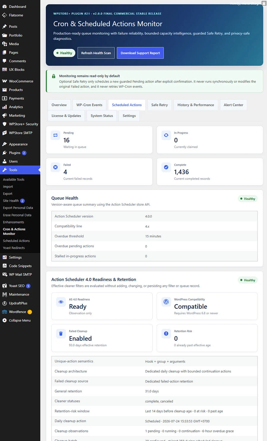This screenshot has height=441, width=267.
Task: Click the Analytics bar chart icon
Action: (x=4, y=107)
